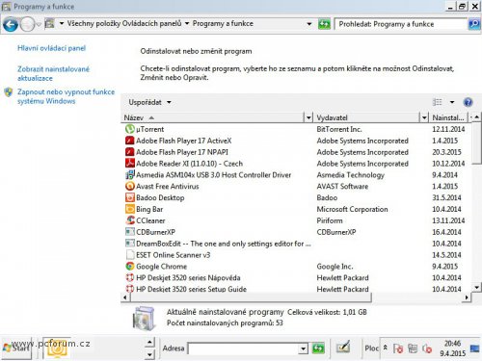Open the taskbar Adresa combo dropdown
This screenshot has width=482, height=361.
pos(303,348)
